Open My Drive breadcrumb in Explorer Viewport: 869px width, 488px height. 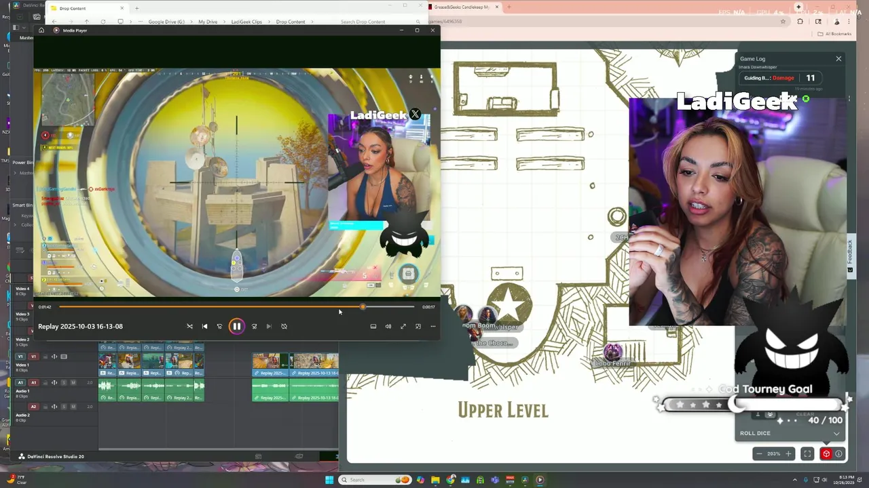pyautogui.click(x=208, y=22)
